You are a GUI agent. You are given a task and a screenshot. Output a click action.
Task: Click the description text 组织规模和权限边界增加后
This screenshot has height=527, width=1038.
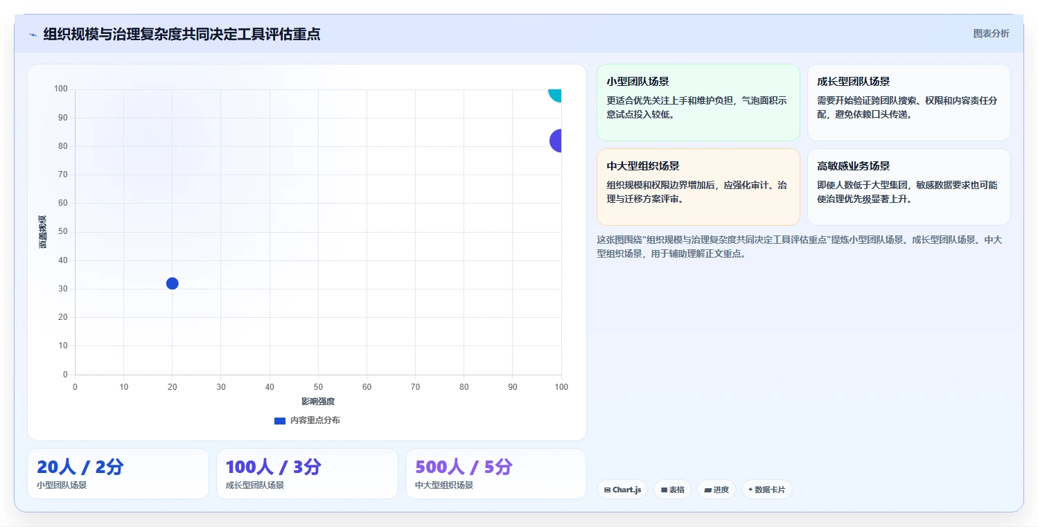point(697,192)
